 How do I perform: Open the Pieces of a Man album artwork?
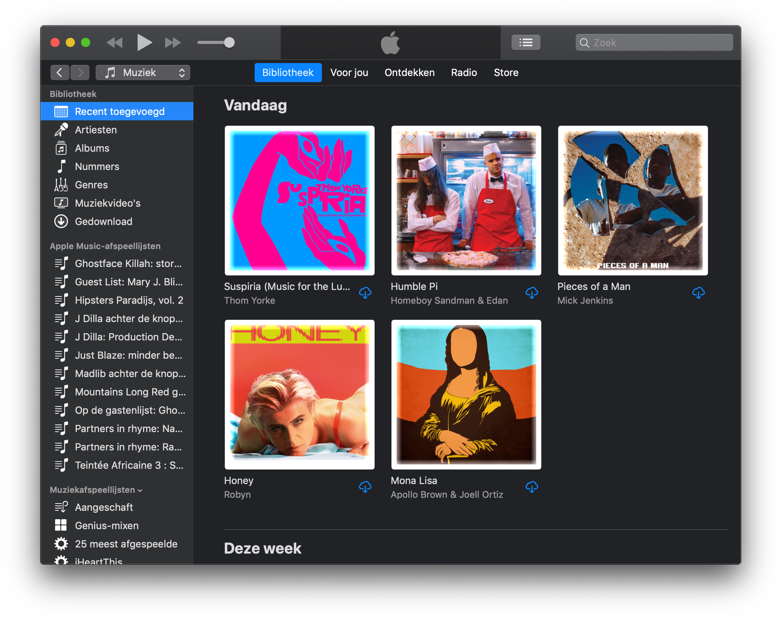[x=632, y=201]
